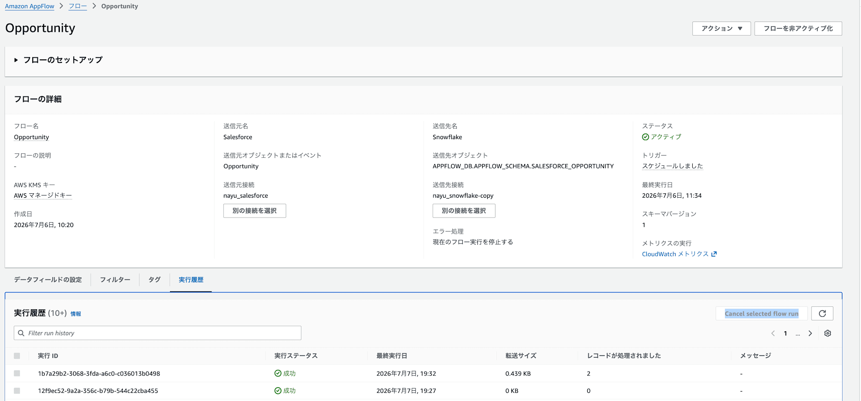The height and width of the screenshot is (401, 861).
Task: Click the Snowflake destination name
Action: (x=447, y=137)
